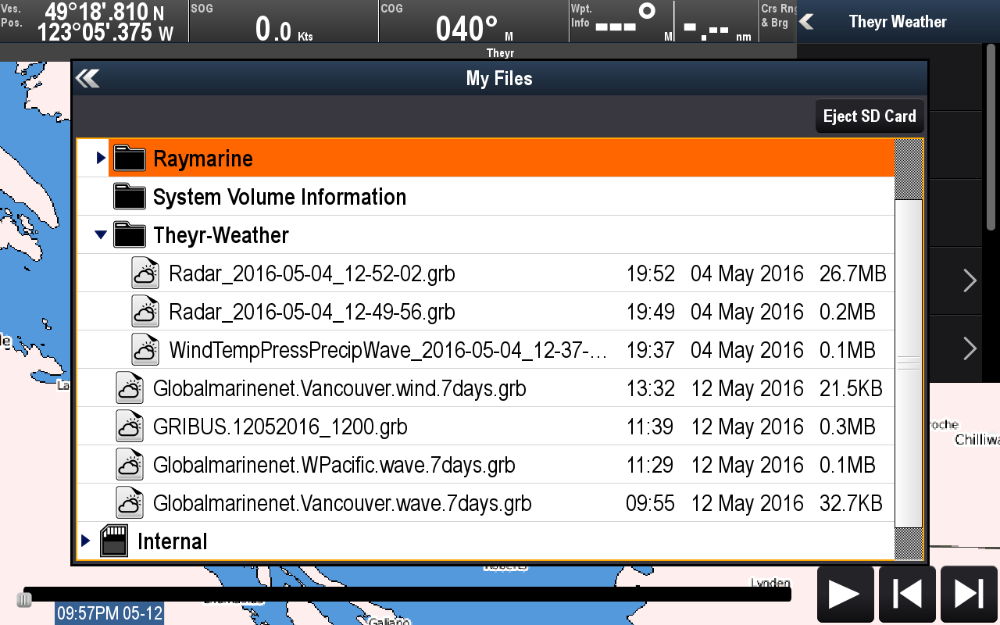Play the weather animation
The image size is (1000, 625).
click(x=845, y=594)
